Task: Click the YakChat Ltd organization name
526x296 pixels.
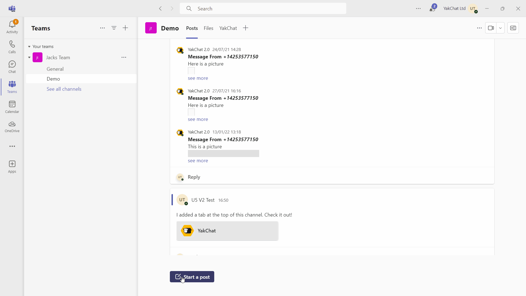Action: coord(454,8)
